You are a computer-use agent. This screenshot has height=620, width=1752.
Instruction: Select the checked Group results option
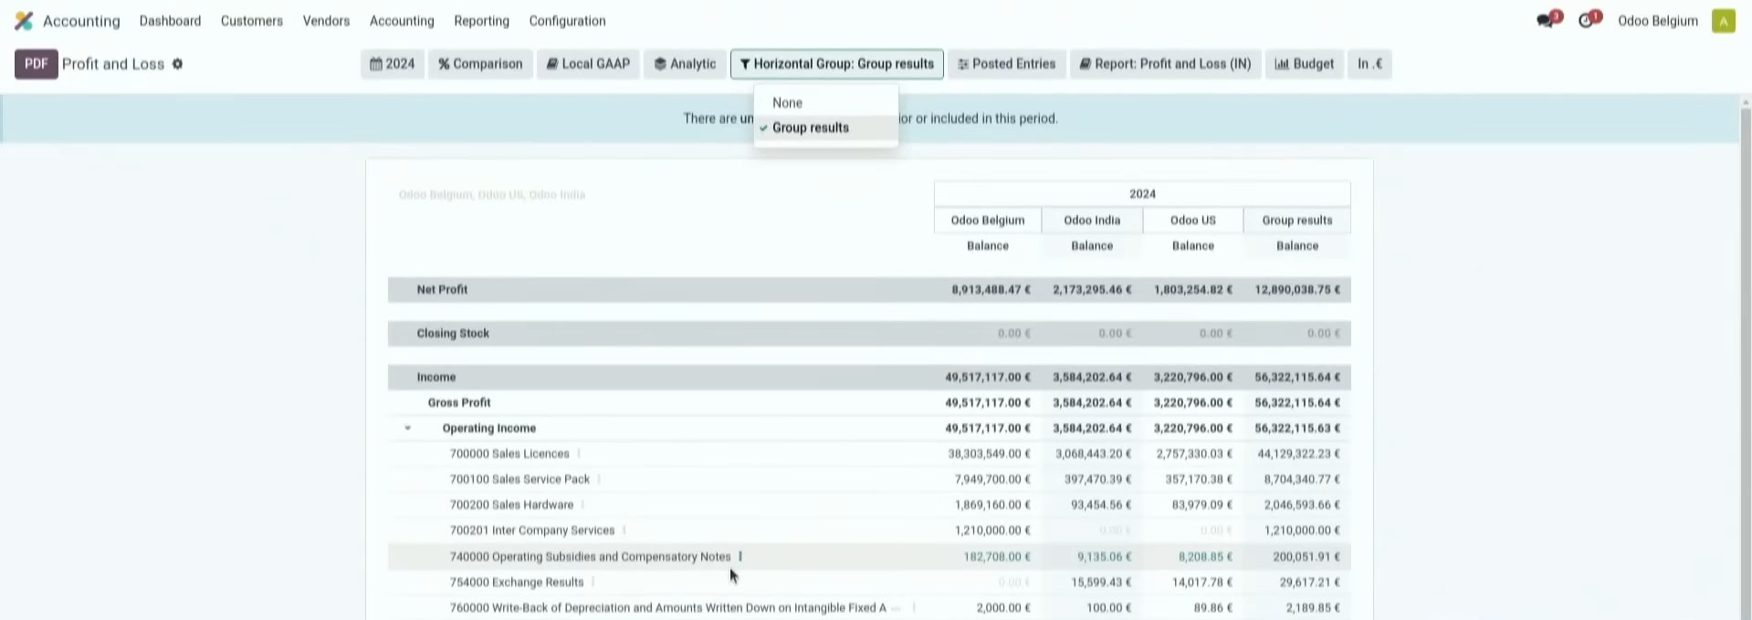825,128
